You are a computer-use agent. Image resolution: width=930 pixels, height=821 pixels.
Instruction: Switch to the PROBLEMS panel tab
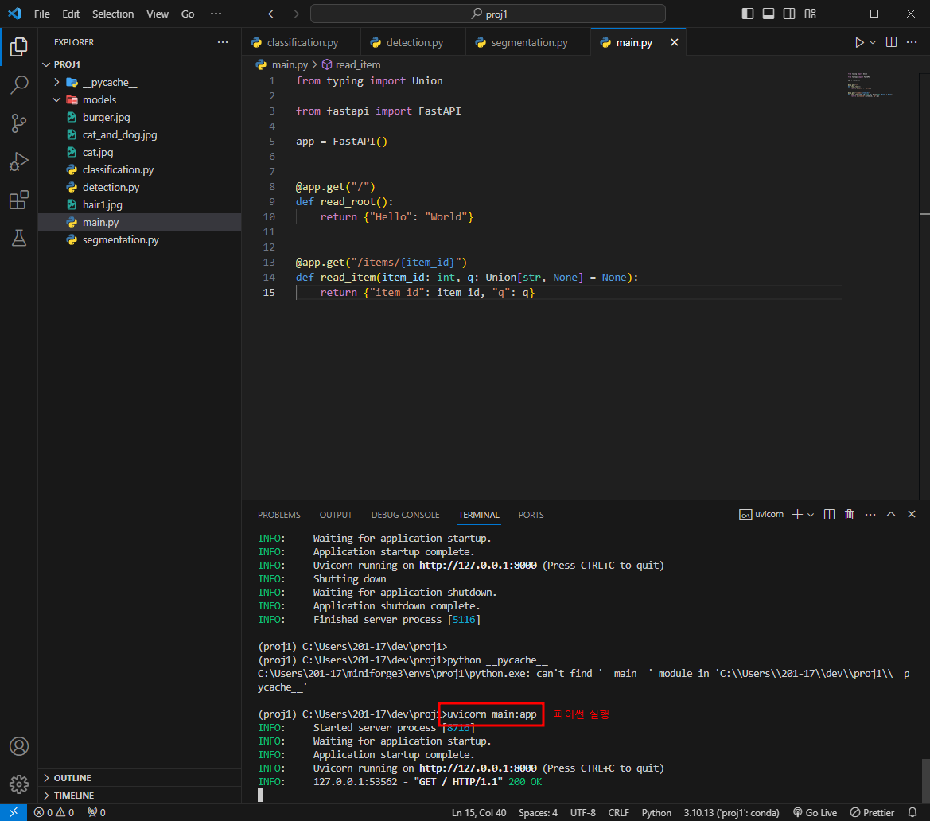coord(278,515)
